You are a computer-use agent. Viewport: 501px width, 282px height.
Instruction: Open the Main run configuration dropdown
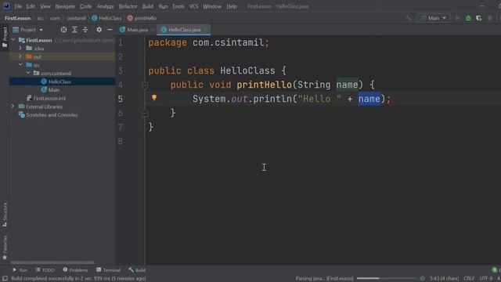[433, 18]
